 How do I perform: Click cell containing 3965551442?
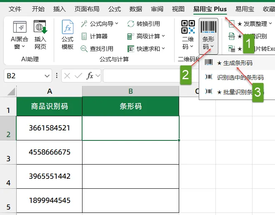pos(50,177)
